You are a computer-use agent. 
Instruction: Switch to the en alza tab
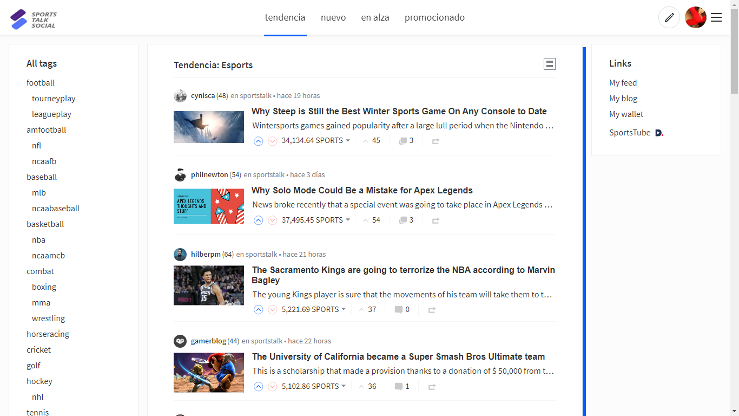coord(375,17)
